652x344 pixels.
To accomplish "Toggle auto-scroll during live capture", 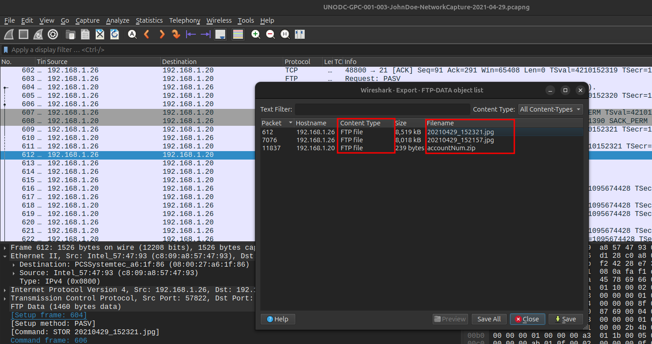I will tap(220, 34).
